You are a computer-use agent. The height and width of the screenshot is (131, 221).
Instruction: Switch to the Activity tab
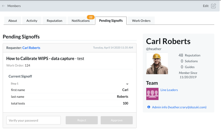pos(32,21)
